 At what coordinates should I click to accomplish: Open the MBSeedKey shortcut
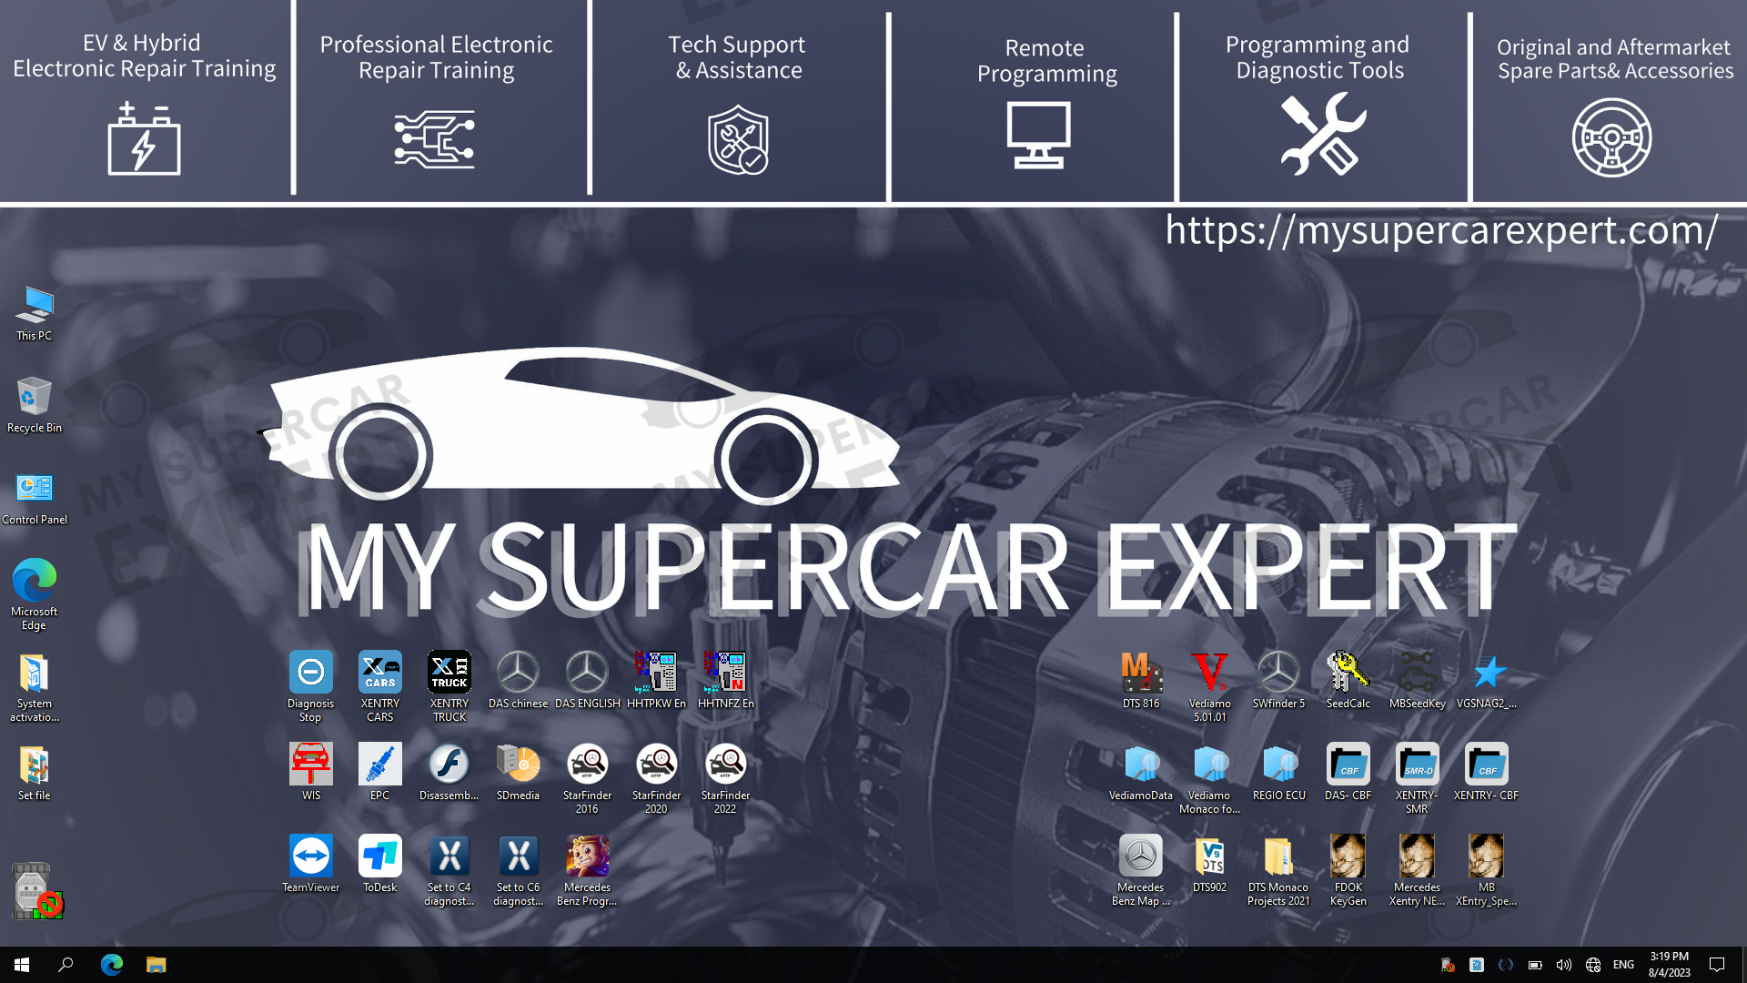pyautogui.click(x=1417, y=674)
